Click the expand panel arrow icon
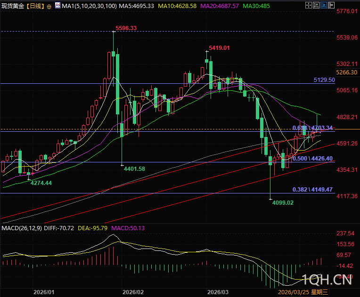The width and height of the screenshot is (360, 297). point(331,5)
